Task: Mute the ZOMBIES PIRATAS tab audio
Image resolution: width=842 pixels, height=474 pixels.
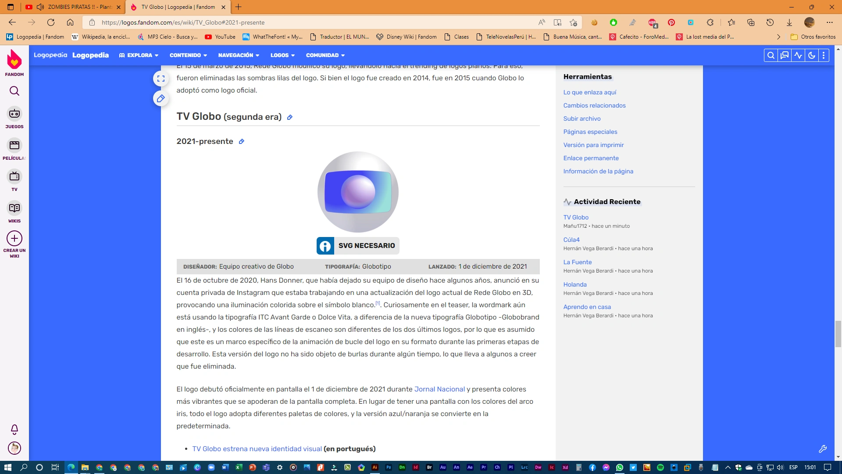Action: [x=40, y=7]
